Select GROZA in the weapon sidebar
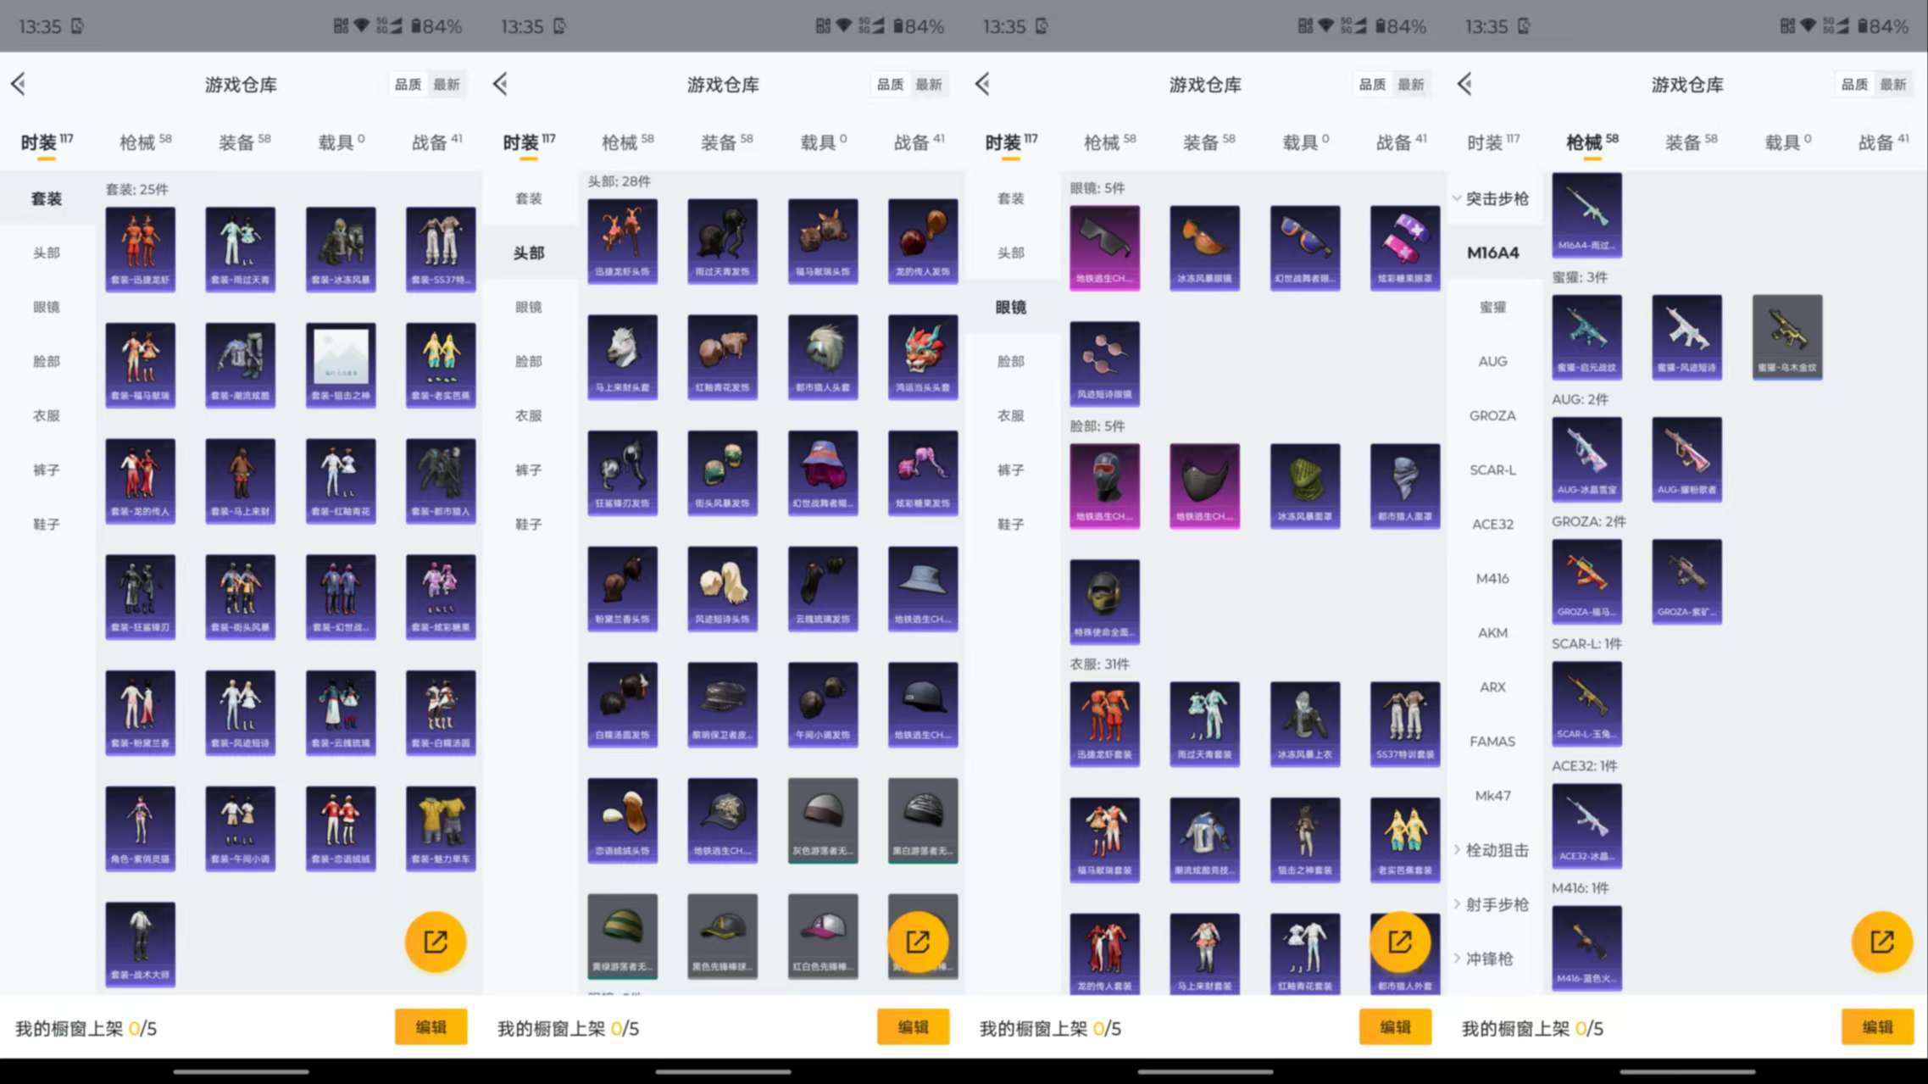The image size is (1928, 1084). [x=1492, y=415]
